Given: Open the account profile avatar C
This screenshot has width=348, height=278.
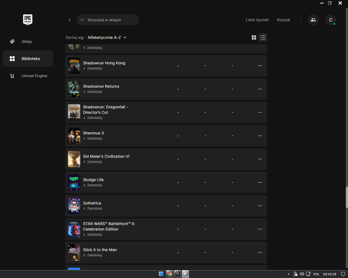Looking at the screenshot, I should click(x=331, y=20).
